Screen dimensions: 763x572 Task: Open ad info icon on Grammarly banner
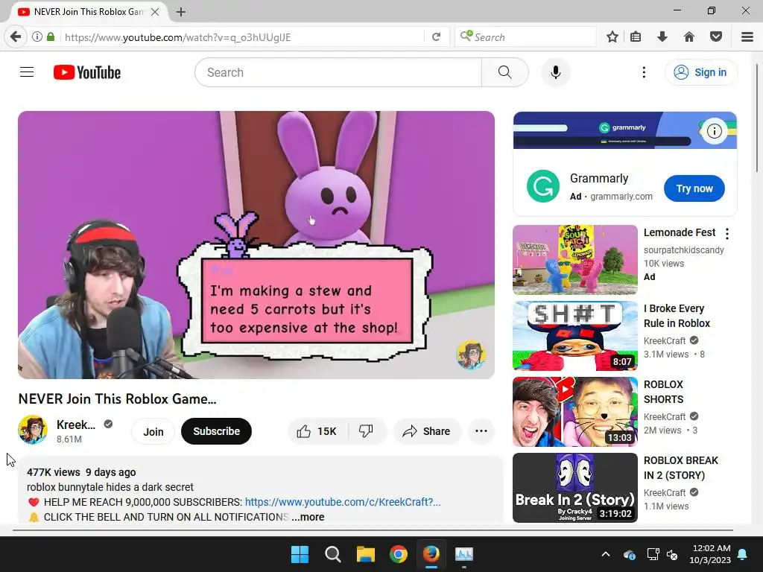pos(714,131)
